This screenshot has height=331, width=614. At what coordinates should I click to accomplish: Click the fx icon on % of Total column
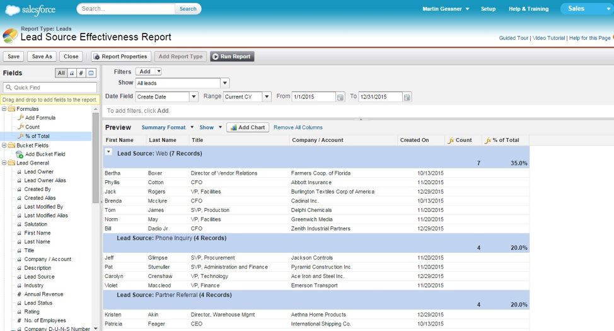pyautogui.click(x=488, y=140)
